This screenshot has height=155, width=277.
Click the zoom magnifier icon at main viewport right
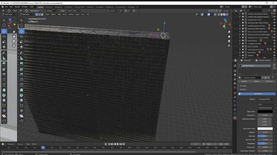[229, 32]
